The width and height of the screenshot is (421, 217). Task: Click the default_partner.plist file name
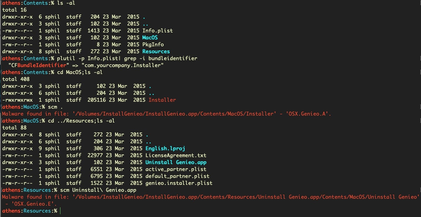point(177,176)
